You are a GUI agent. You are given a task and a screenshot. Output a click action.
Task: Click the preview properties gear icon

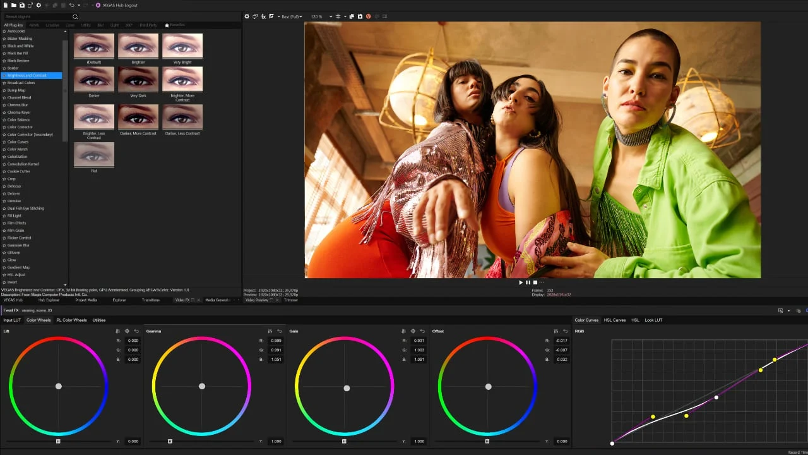click(247, 16)
